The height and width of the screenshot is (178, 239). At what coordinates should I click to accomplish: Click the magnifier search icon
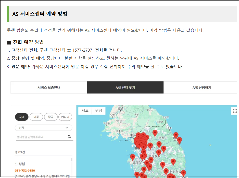tap(69, 137)
